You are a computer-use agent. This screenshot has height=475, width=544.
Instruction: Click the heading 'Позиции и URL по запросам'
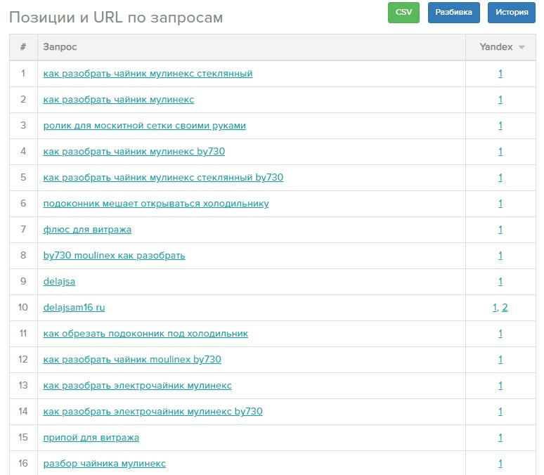116,18
